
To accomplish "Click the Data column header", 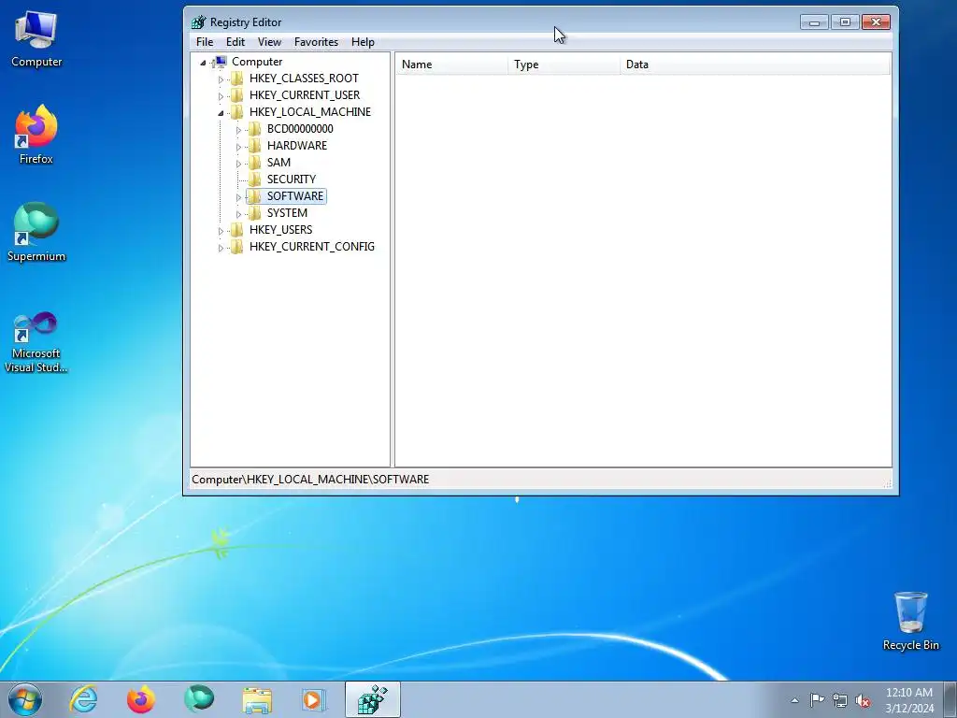I will click(755, 65).
